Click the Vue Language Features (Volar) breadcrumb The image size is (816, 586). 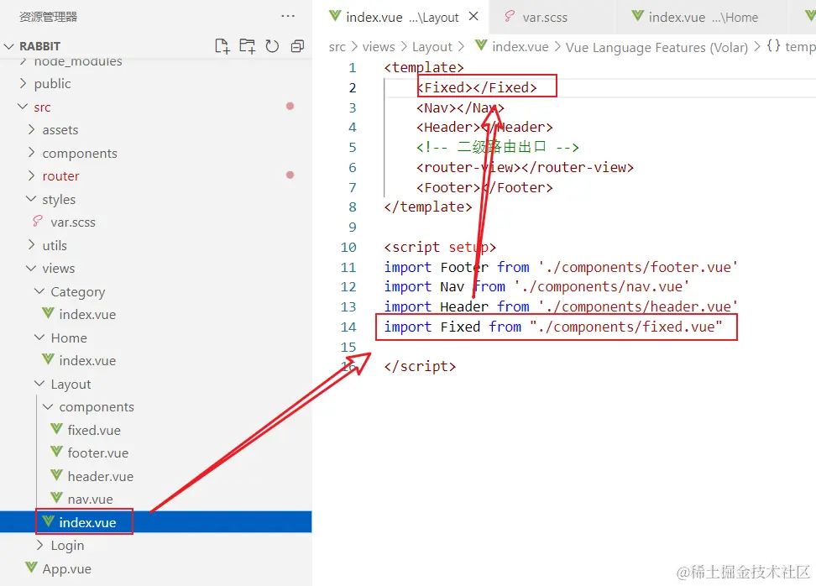click(x=656, y=47)
